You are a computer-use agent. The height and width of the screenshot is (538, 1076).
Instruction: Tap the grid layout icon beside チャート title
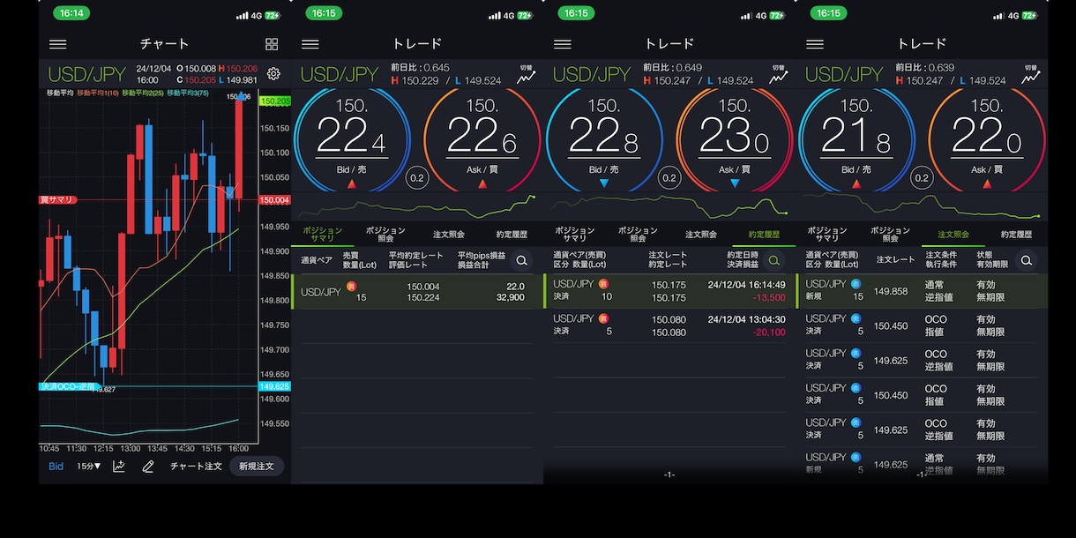(272, 44)
